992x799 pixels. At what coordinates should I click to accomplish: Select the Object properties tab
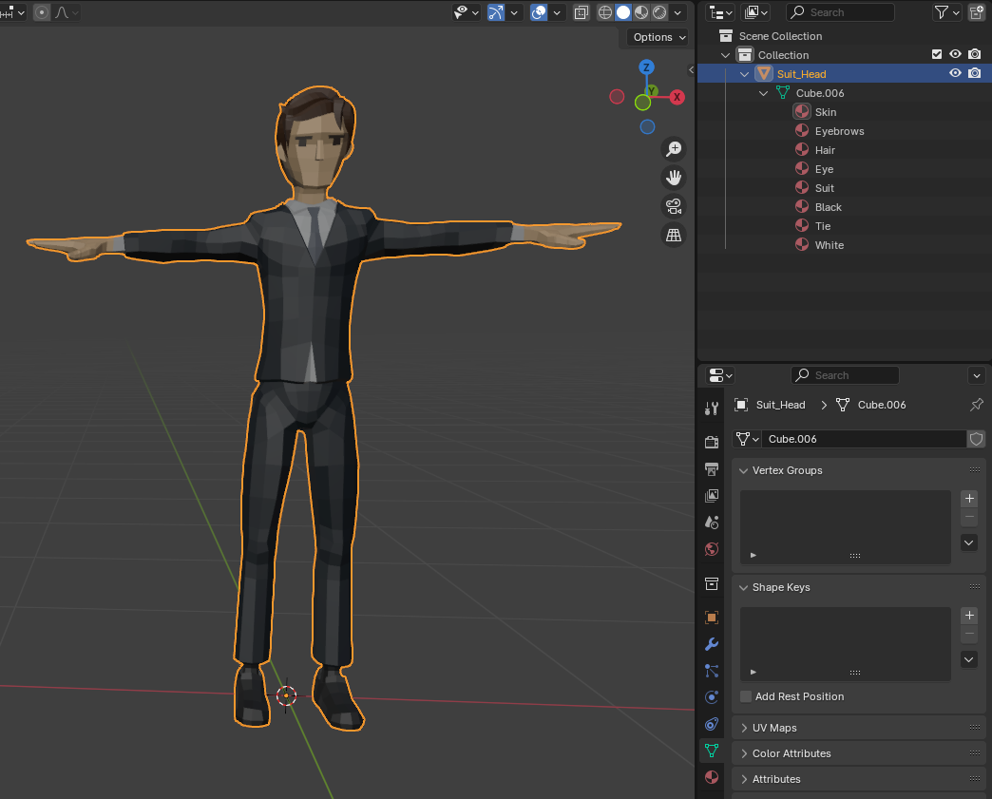point(711,617)
